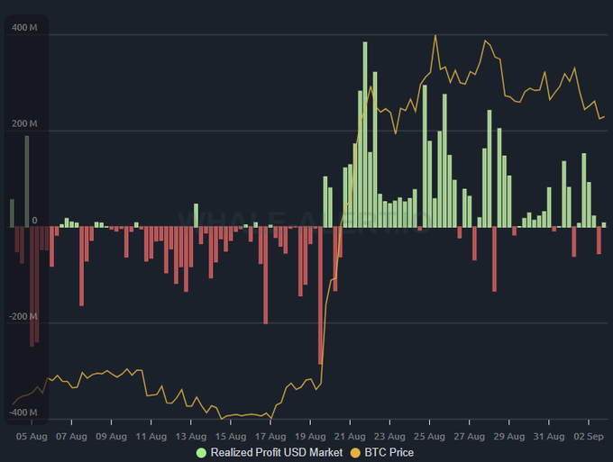Click the 25 Aug date label

430,437
